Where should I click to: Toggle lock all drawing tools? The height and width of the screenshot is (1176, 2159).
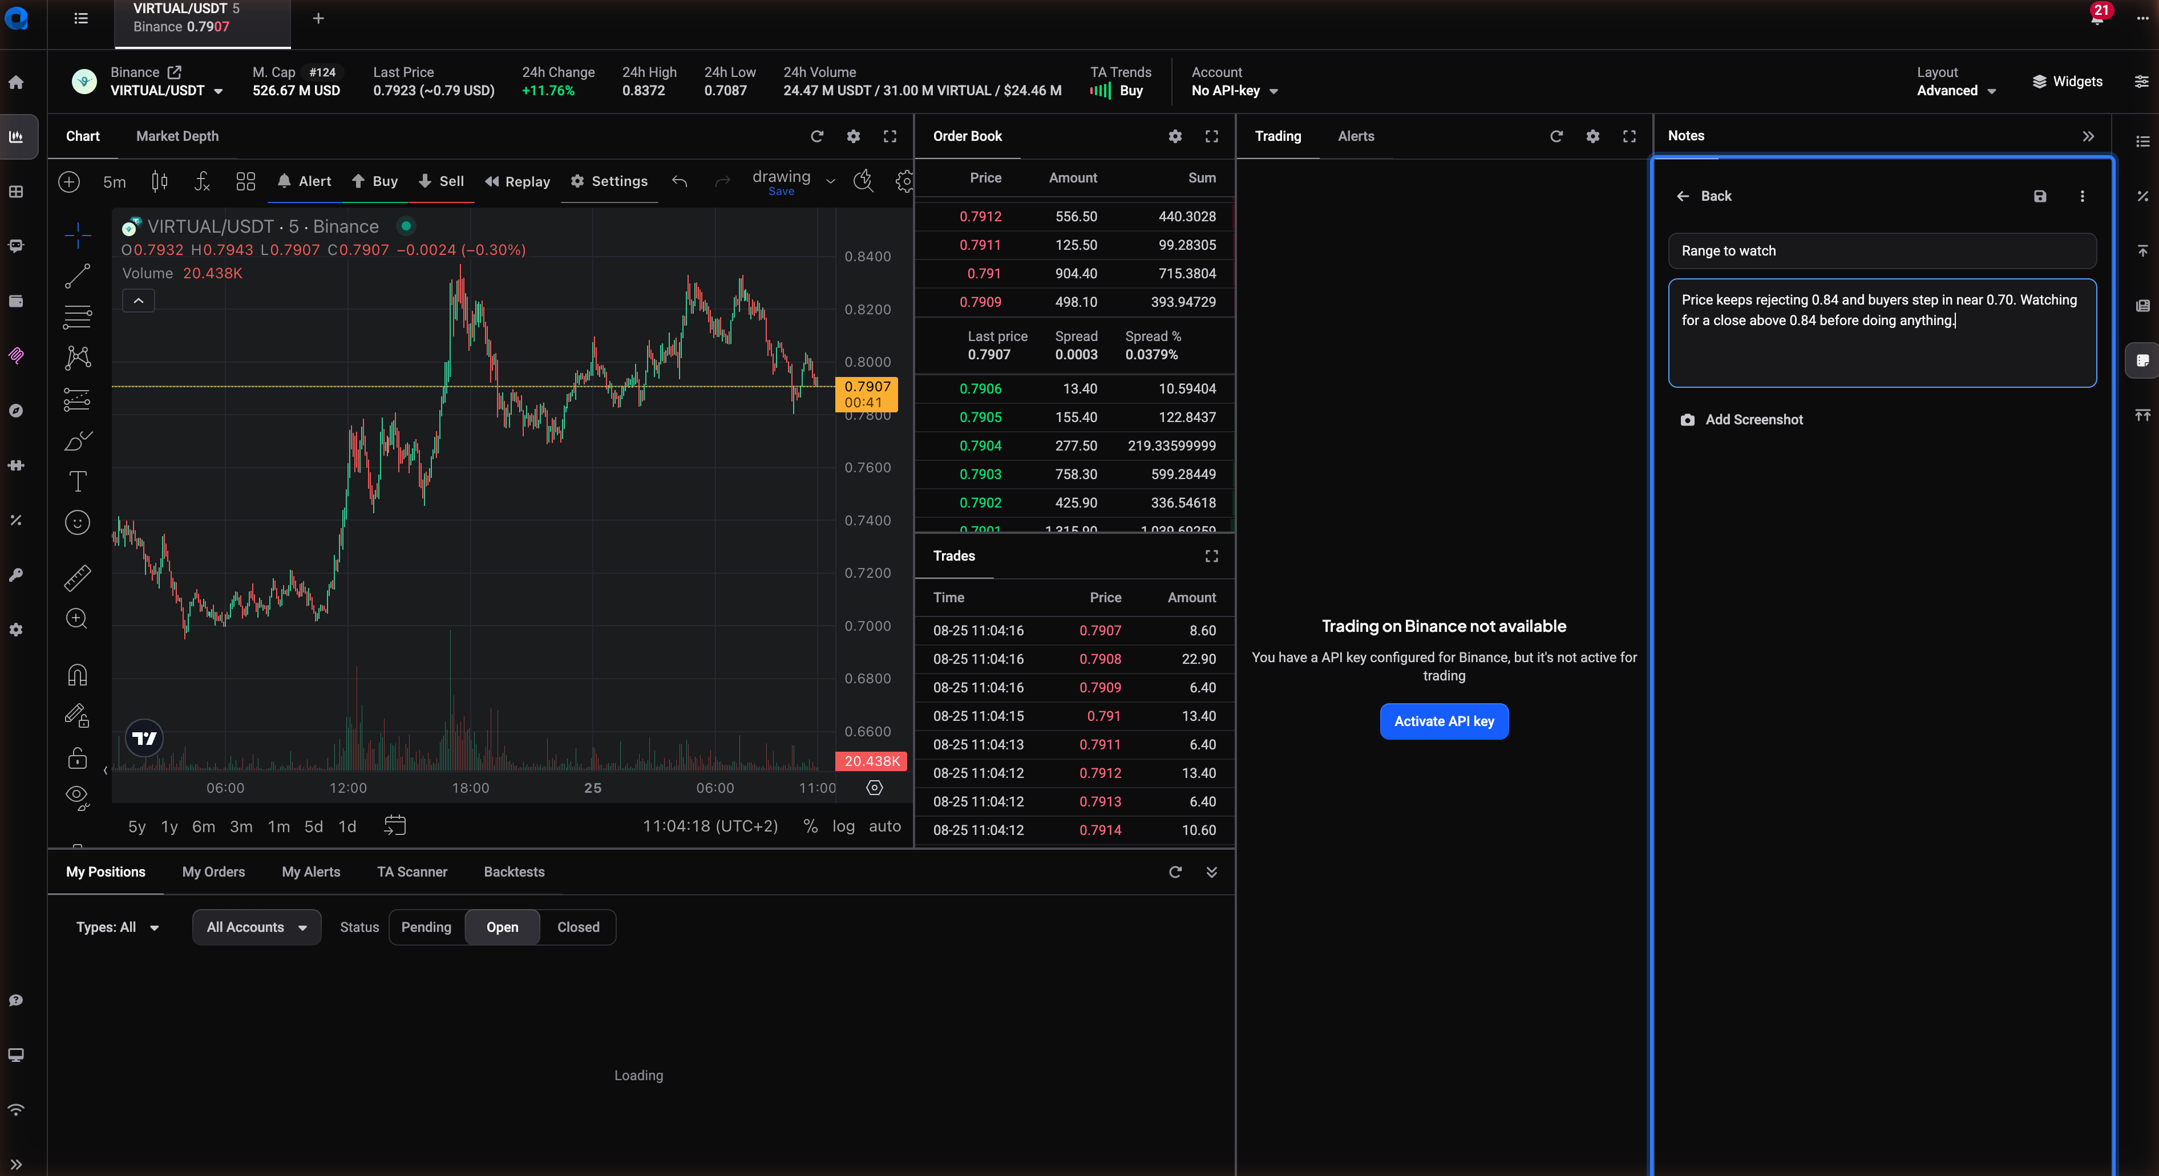point(77,758)
